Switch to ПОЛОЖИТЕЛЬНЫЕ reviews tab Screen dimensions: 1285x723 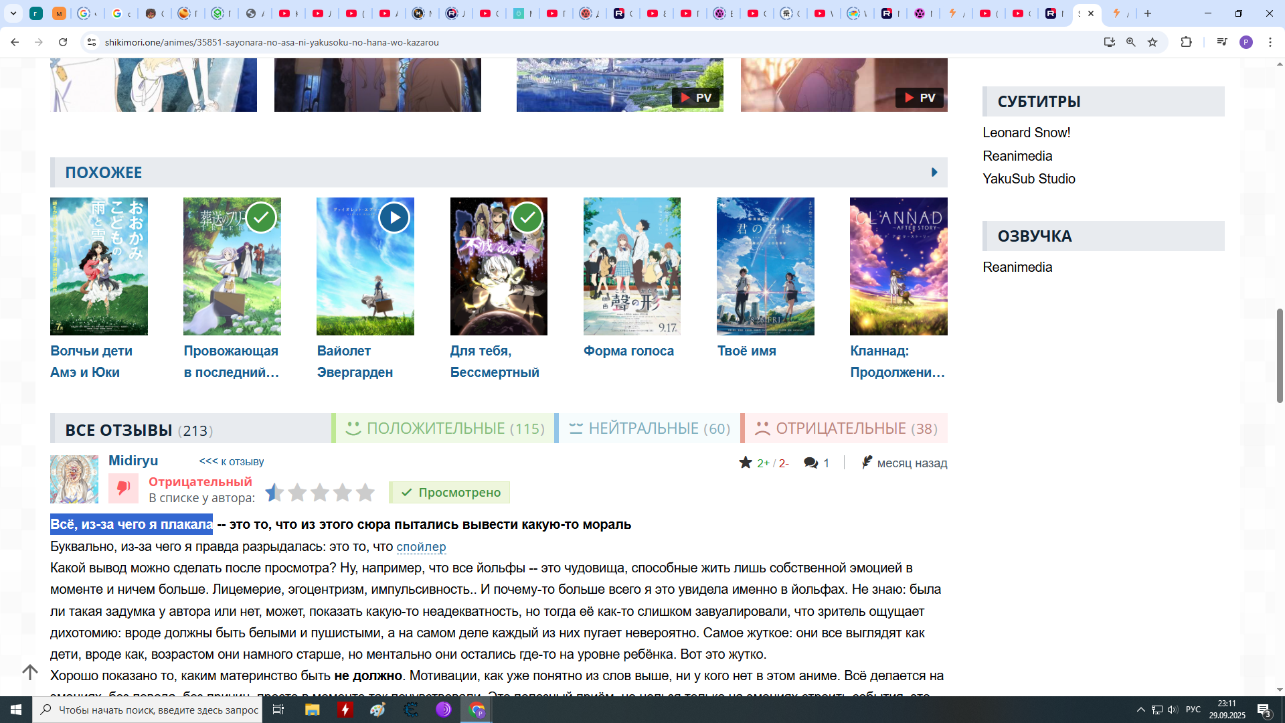click(444, 428)
